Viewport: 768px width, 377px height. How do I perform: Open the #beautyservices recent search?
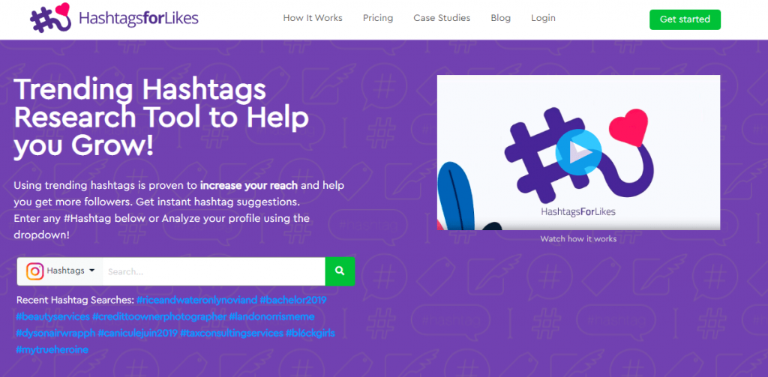coord(53,317)
